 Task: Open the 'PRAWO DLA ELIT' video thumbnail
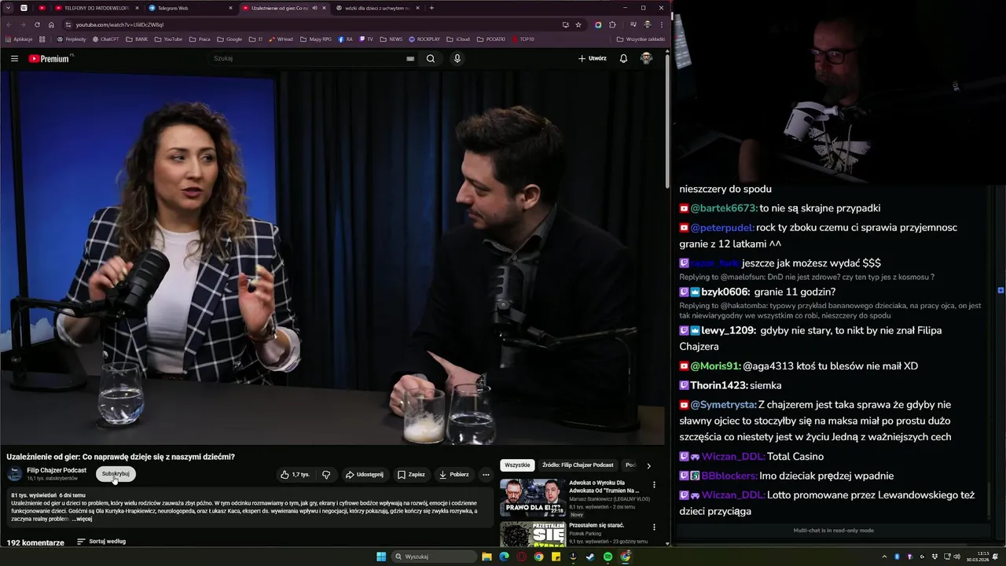point(532,497)
